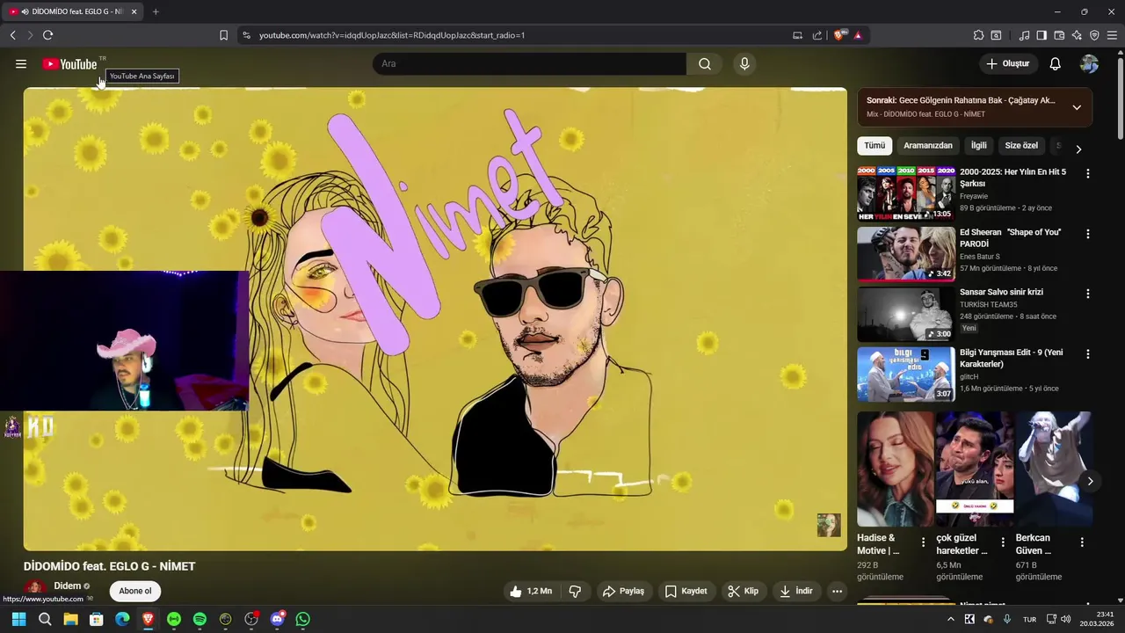
Task: Open Brave Rewards triangle icon
Action: click(x=858, y=35)
